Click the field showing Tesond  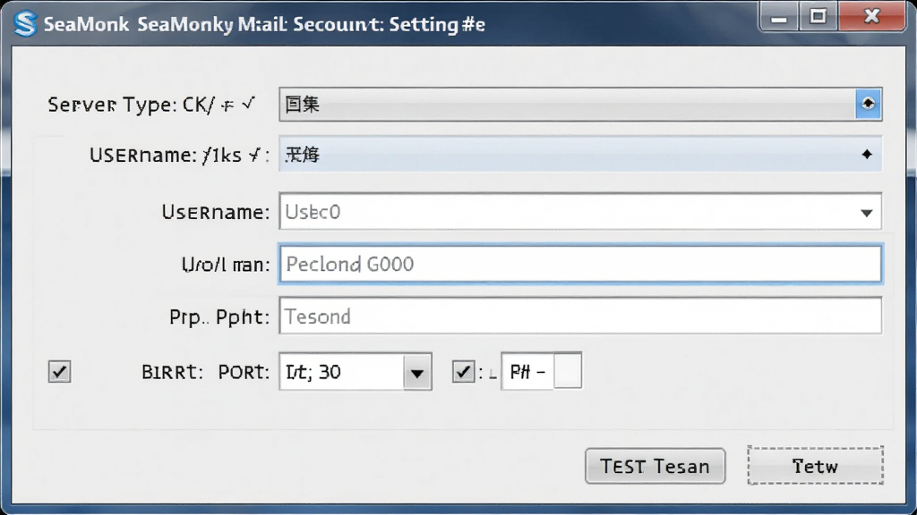tap(580, 316)
